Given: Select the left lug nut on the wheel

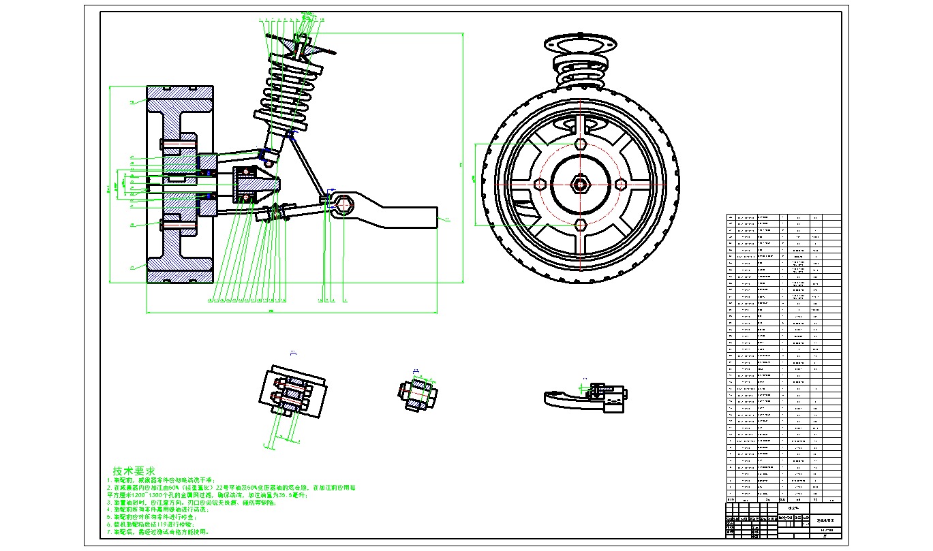Looking at the screenshot, I should (540, 184).
